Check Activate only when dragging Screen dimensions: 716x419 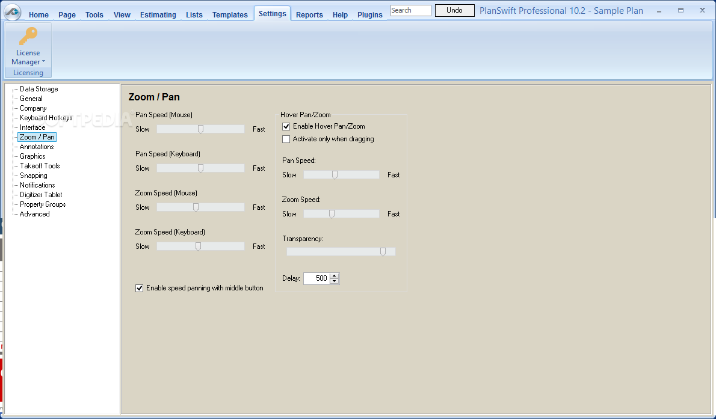pos(286,139)
